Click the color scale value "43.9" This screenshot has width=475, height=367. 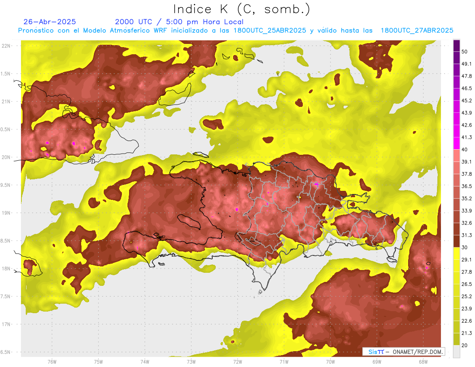click(467, 113)
